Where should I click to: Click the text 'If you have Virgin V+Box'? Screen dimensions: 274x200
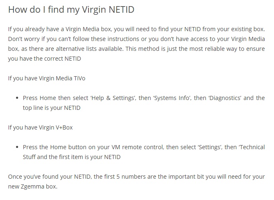[40, 127]
